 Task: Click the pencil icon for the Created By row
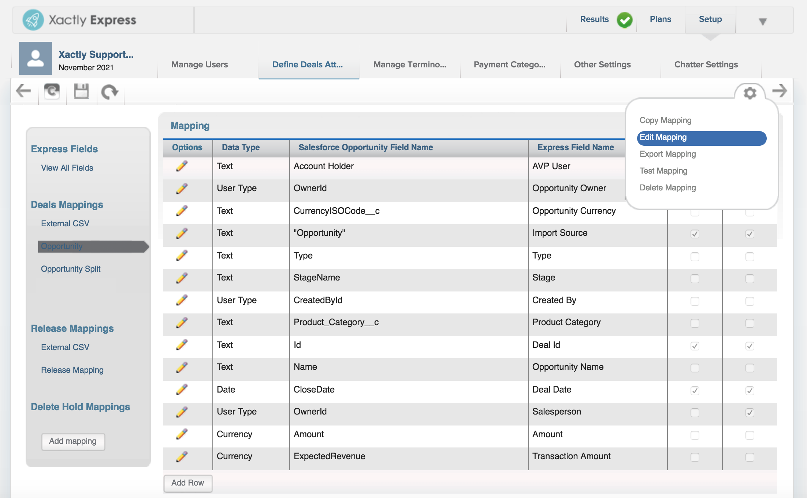click(182, 300)
